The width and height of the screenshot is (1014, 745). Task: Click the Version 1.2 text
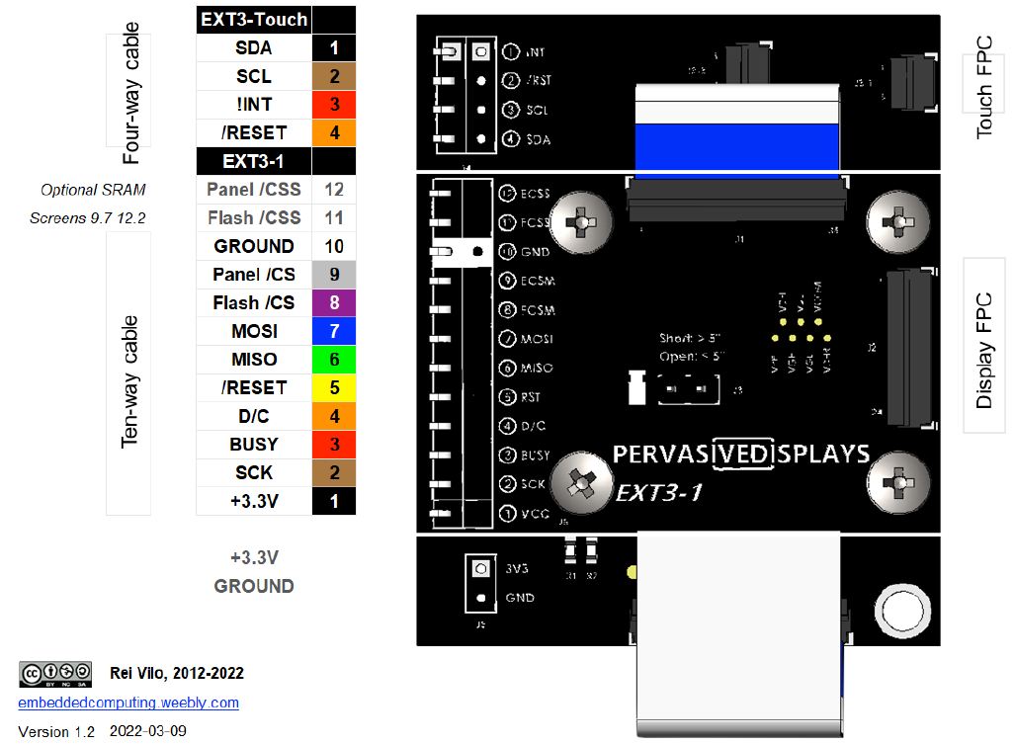[x=56, y=732]
